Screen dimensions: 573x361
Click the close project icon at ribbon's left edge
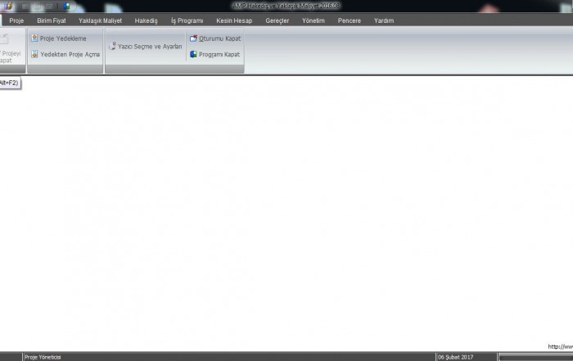[x=4, y=39]
